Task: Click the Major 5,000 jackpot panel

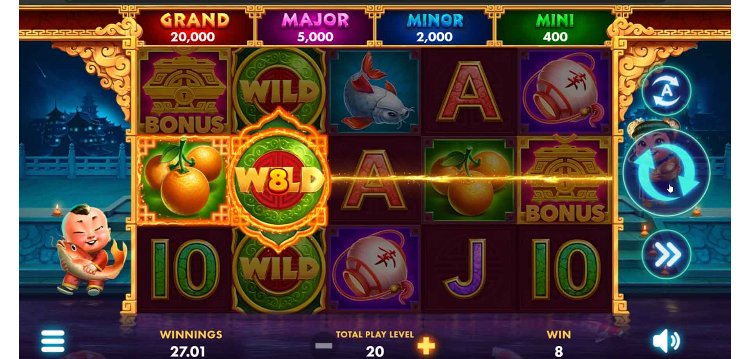Action: pos(315,27)
